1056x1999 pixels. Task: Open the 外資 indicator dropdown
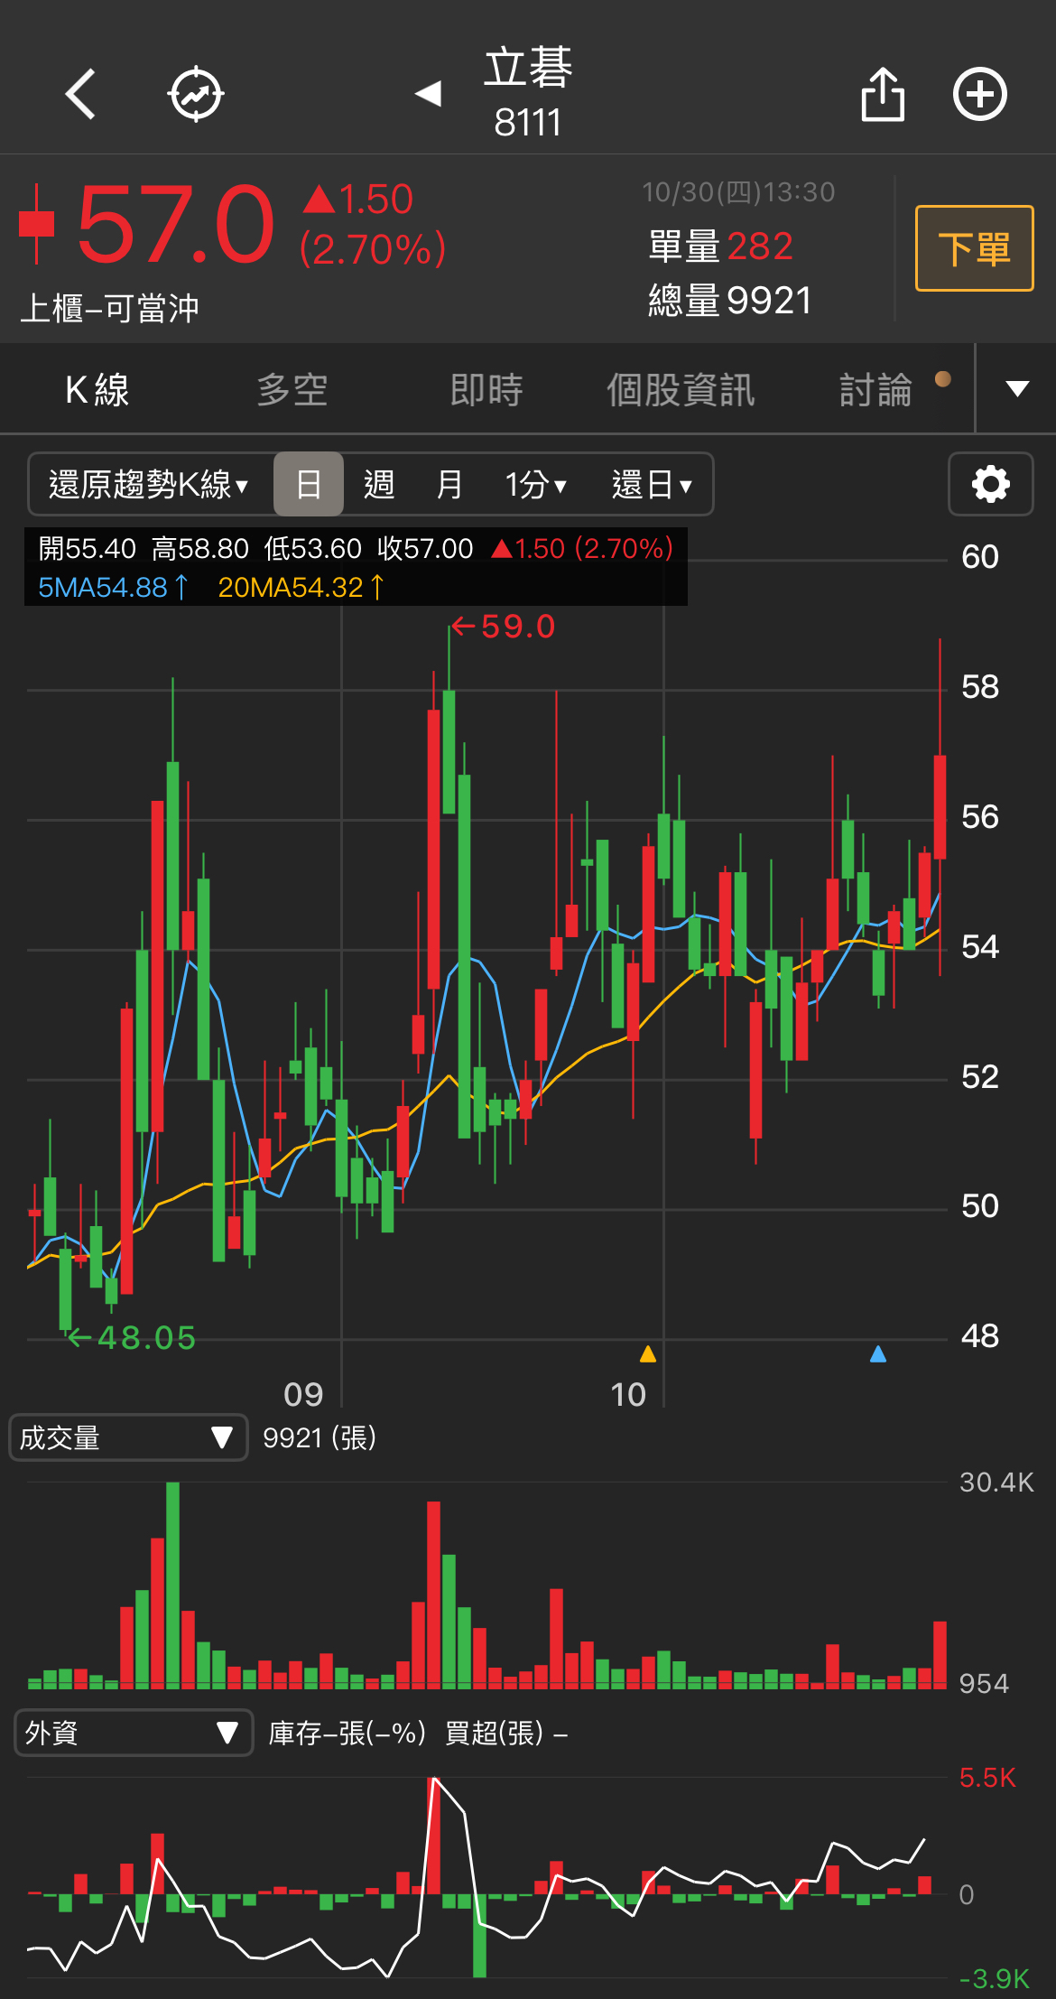click(133, 1733)
